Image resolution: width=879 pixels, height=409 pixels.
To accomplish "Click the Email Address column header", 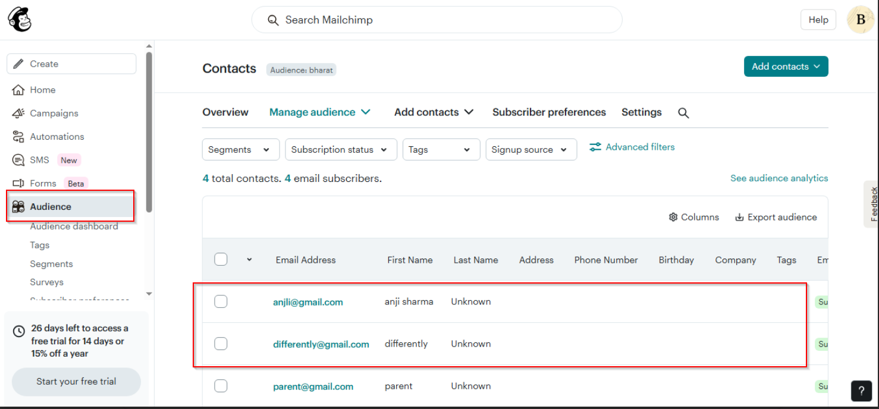I will tap(306, 260).
